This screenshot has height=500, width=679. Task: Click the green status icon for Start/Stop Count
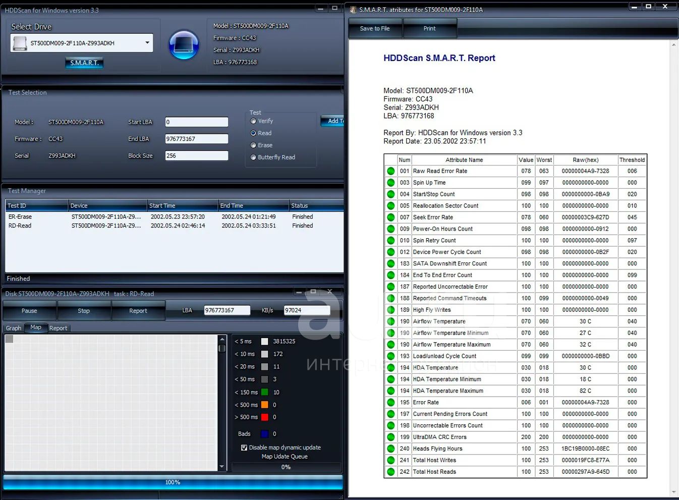(x=391, y=194)
